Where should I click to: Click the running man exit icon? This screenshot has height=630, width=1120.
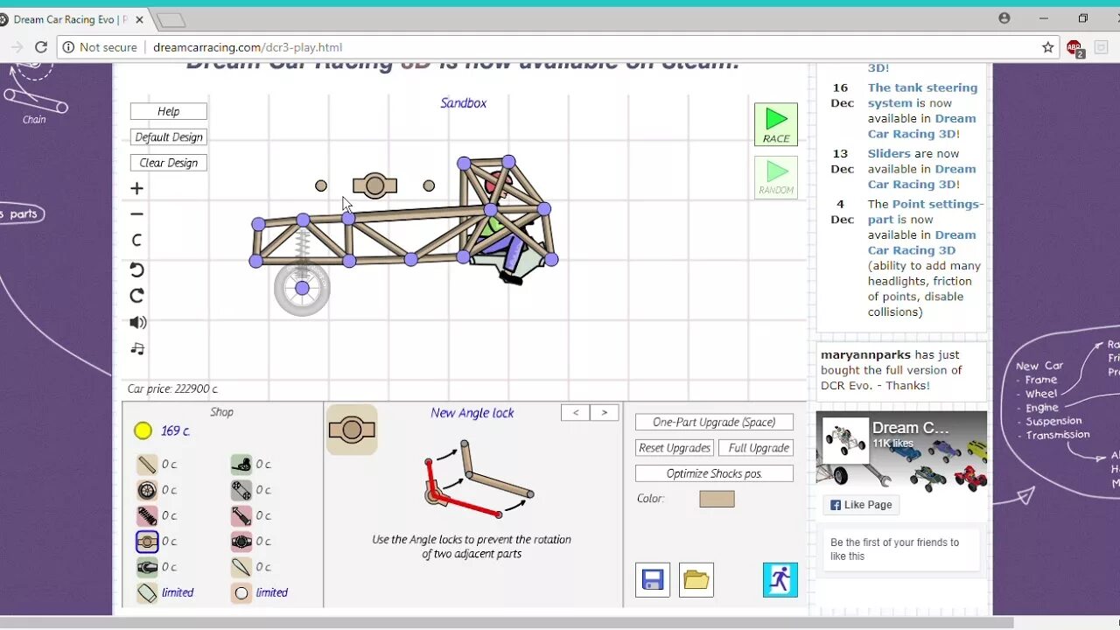click(x=780, y=579)
